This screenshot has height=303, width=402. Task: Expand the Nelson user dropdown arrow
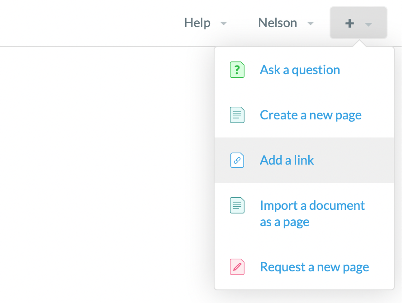[x=310, y=24]
